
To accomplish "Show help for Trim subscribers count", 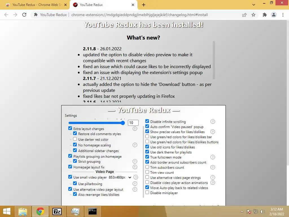I will [x=213, y=167].
